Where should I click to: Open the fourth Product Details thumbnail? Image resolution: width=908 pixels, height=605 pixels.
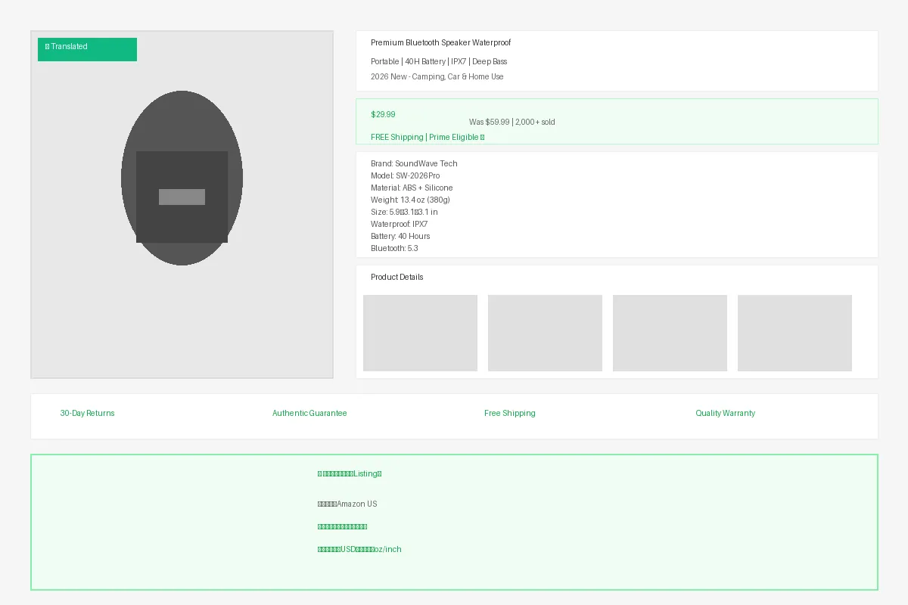coord(794,333)
